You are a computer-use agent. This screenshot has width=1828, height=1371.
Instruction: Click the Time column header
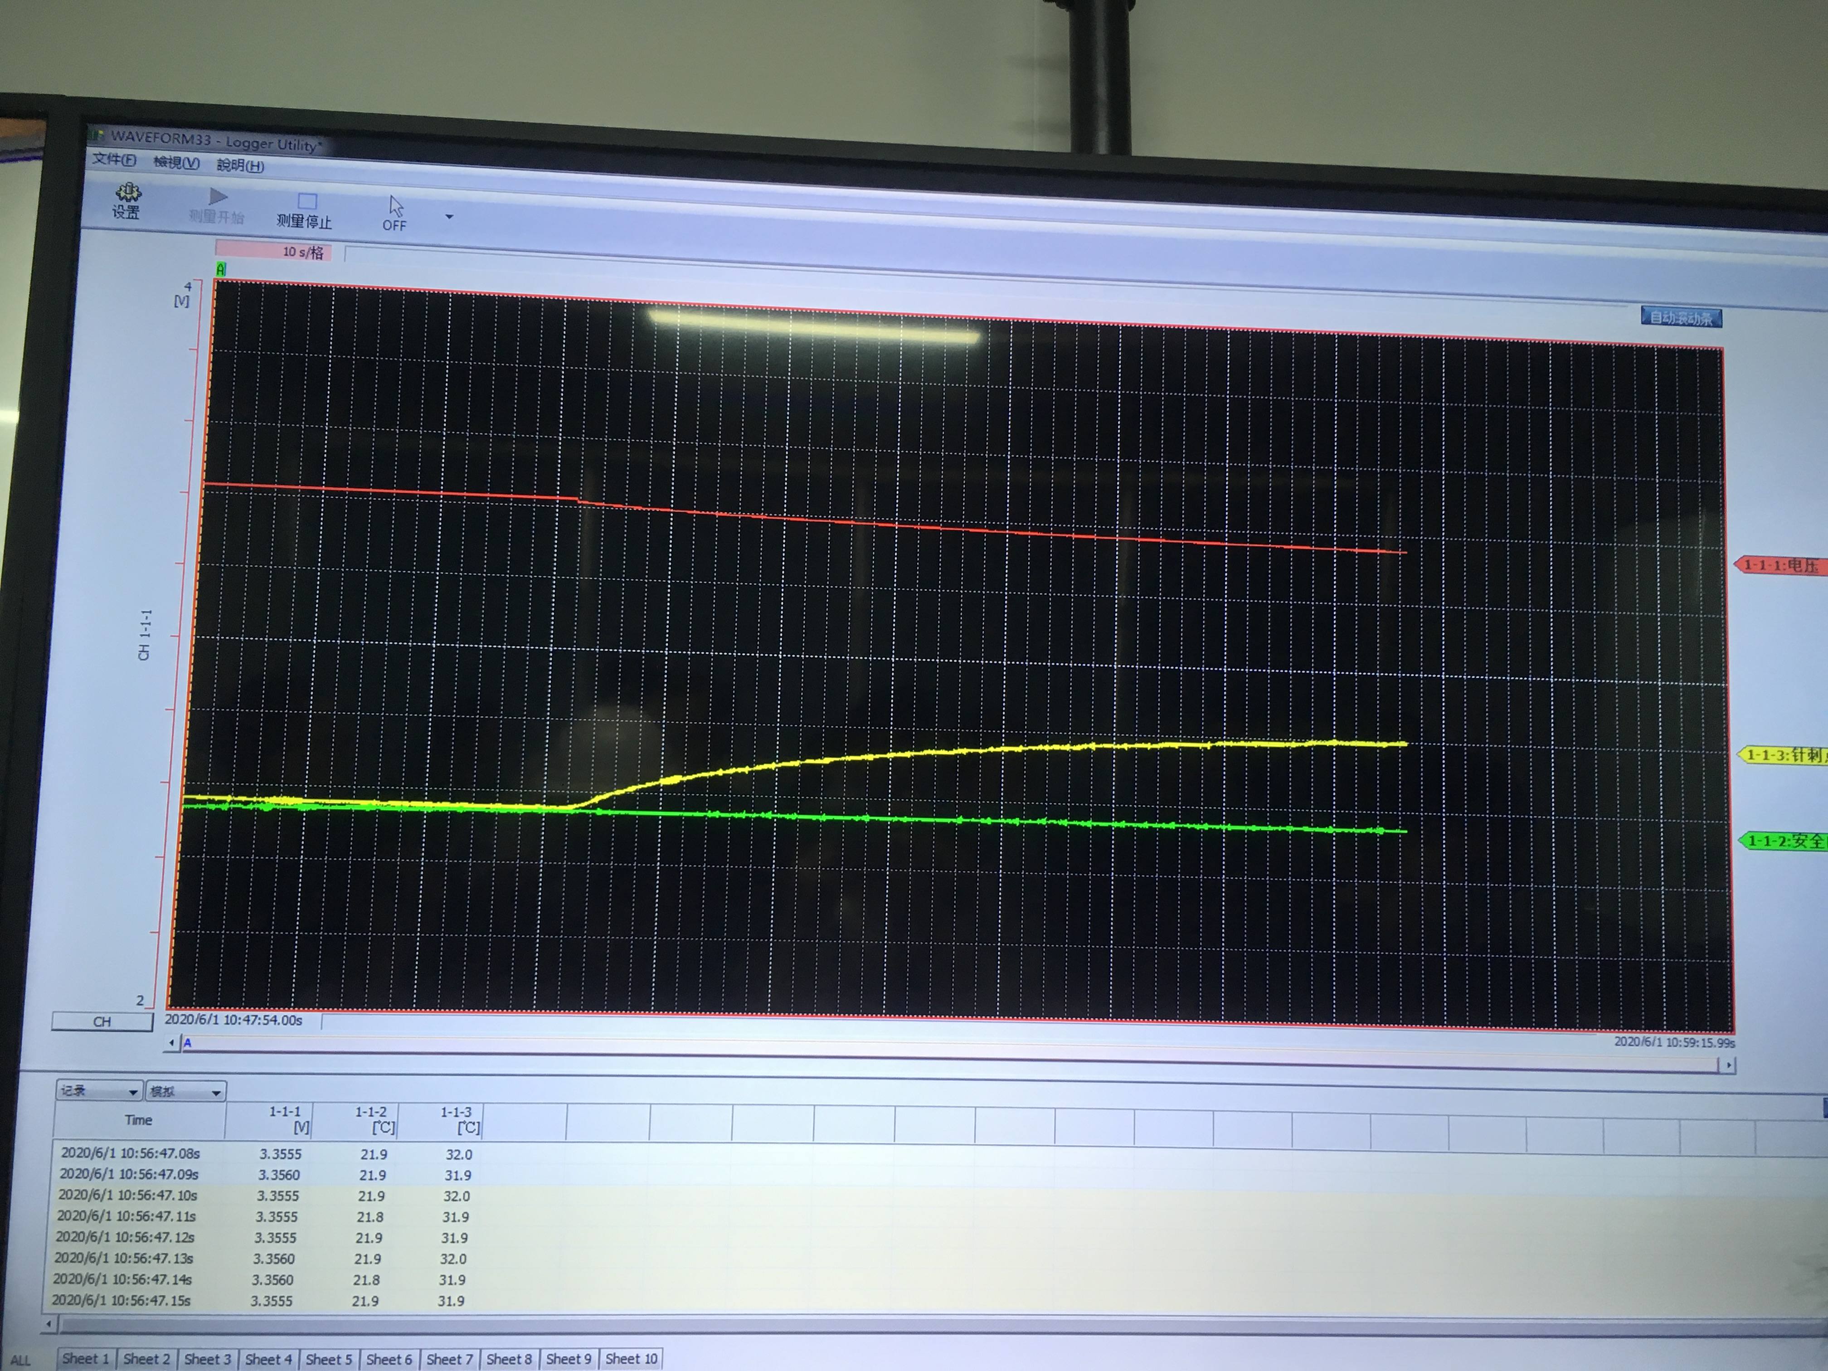[x=139, y=1121]
